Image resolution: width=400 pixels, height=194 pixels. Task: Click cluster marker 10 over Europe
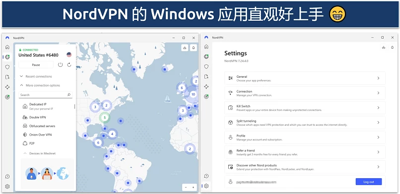pyautogui.click(x=193, y=95)
